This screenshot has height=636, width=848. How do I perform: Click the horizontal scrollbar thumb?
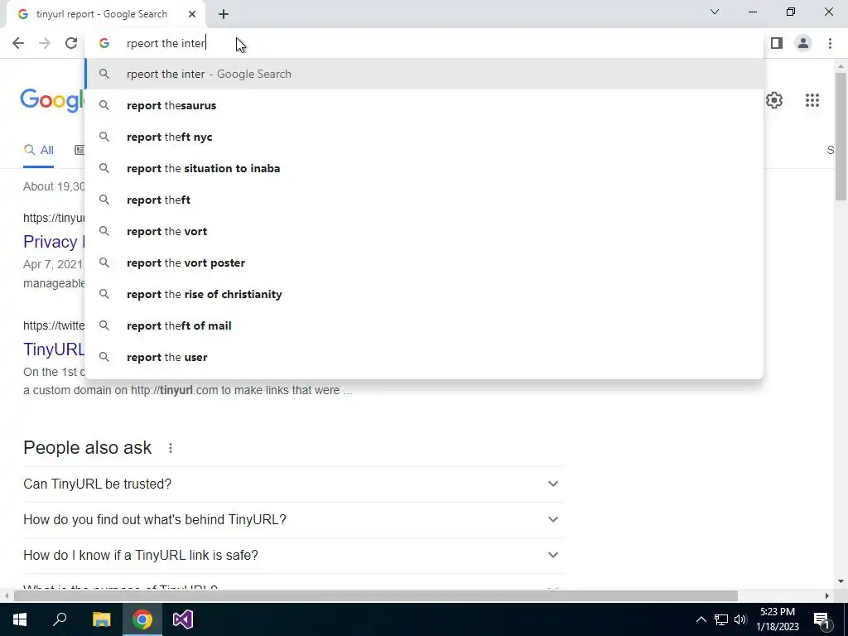coord(376,596)
